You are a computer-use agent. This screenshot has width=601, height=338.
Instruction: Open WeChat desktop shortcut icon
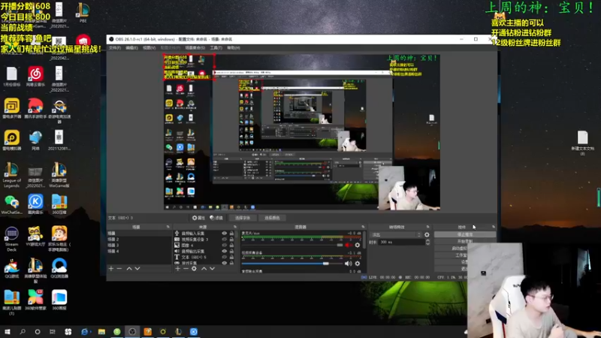(x=11, y=205)
